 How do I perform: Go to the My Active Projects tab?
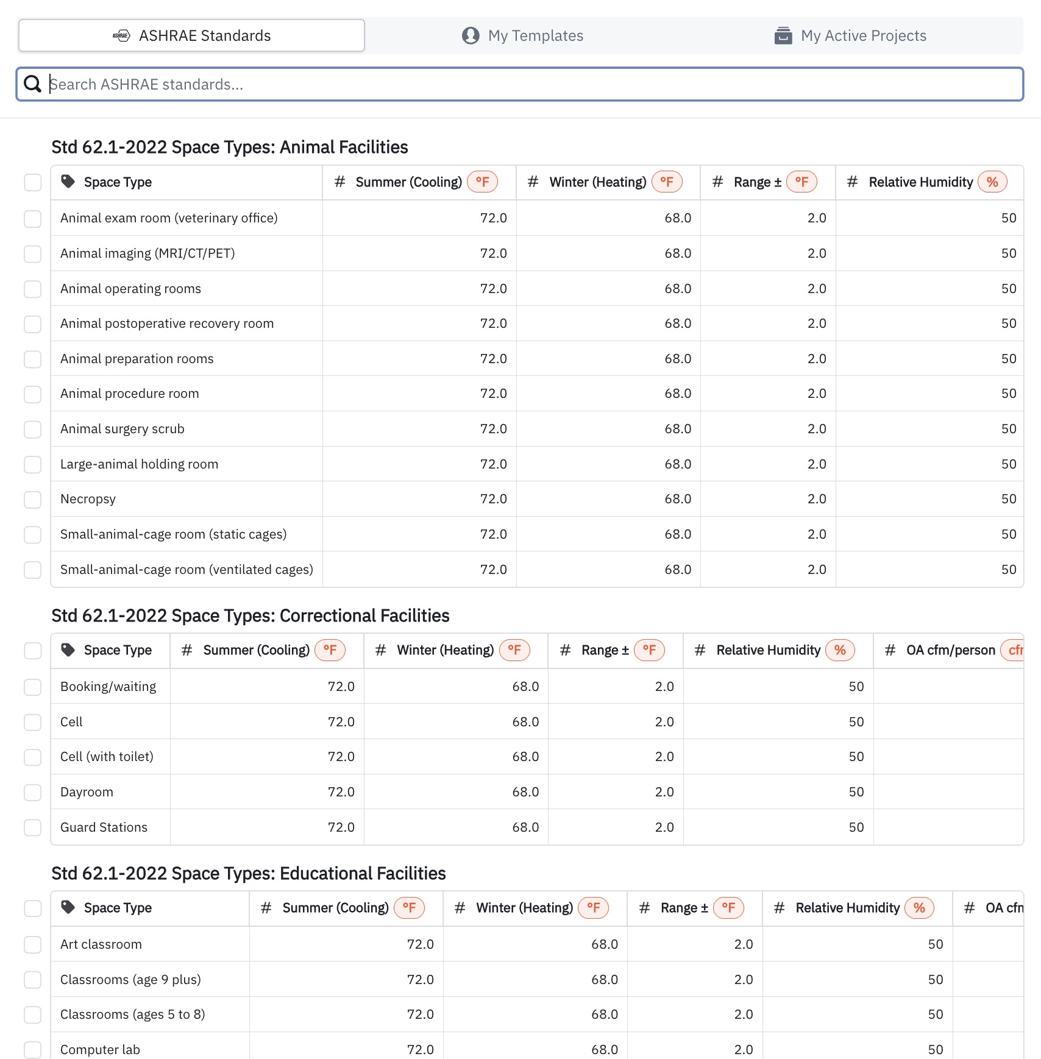click(850, 35)
